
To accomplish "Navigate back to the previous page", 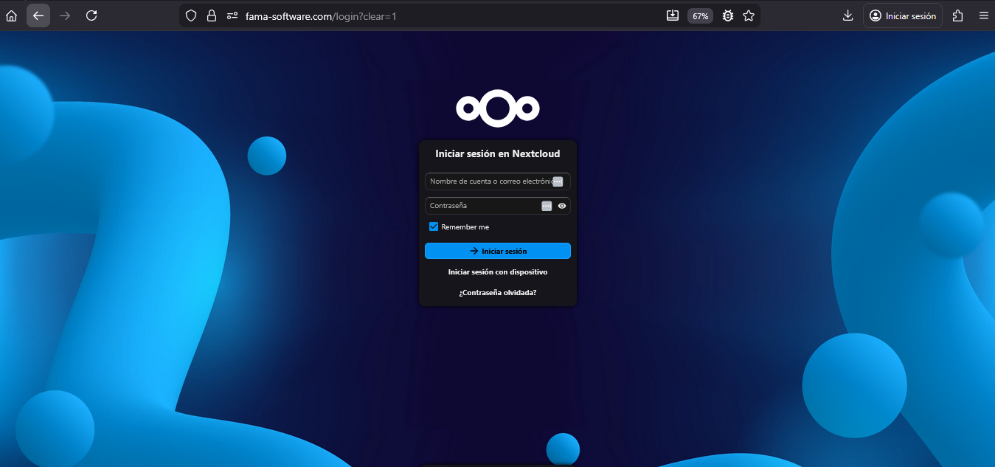I will pyautogui.click(x=38, y=15).
